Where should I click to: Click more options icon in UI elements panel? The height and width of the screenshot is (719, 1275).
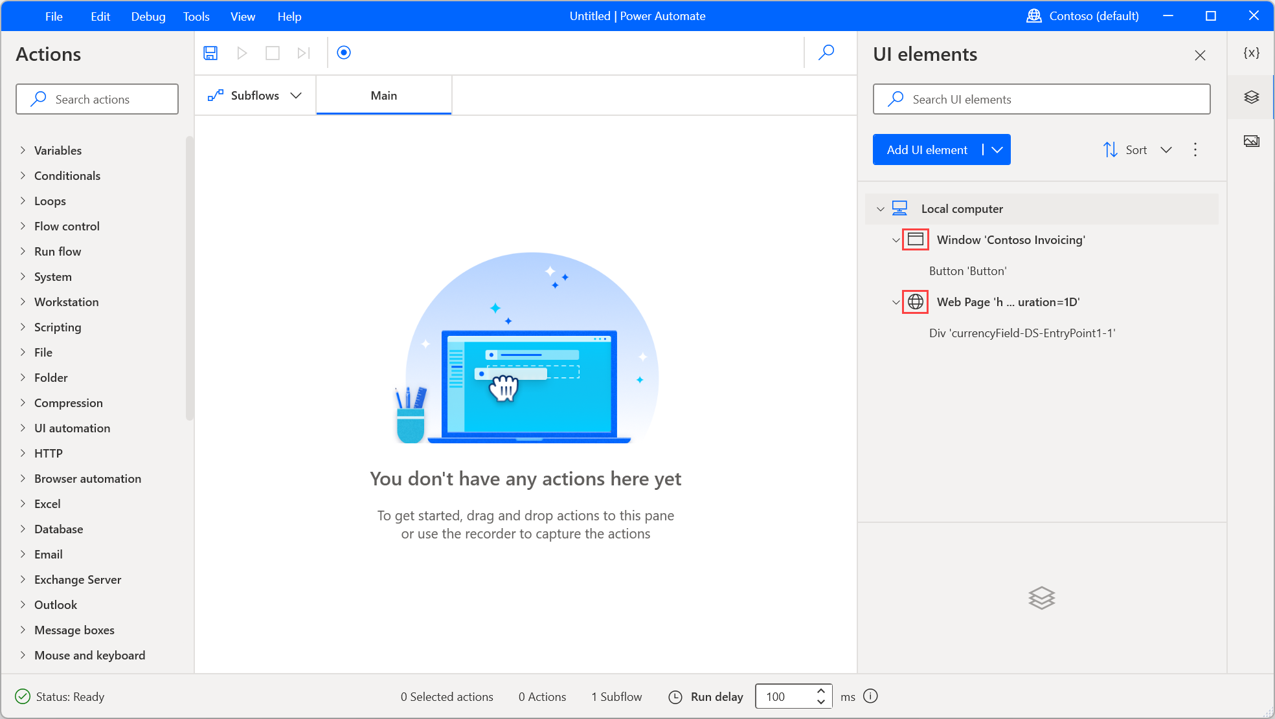1195,149
